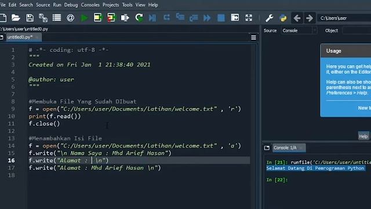Open the Run menu

57,5
